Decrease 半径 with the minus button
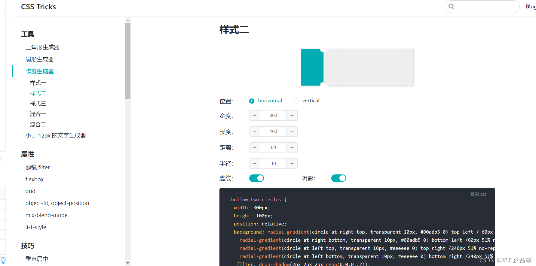The width and height of the screenshot is (536, 266). coord(255,164)
